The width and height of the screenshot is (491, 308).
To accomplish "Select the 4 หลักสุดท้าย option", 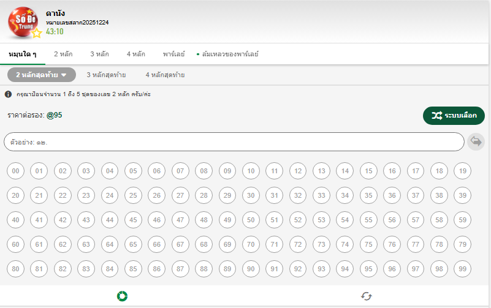I will coord(165,75).
